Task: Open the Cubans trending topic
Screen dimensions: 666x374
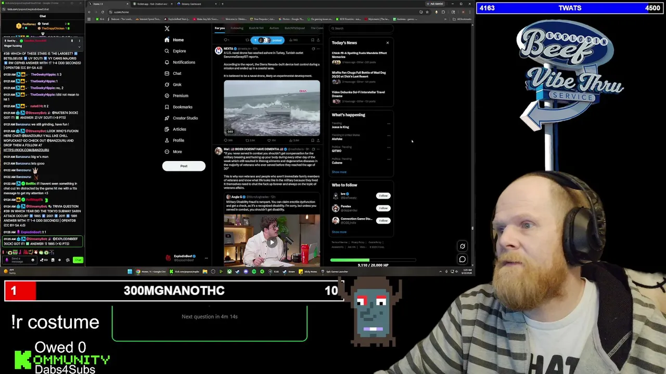Action: [x=337, y=163]
